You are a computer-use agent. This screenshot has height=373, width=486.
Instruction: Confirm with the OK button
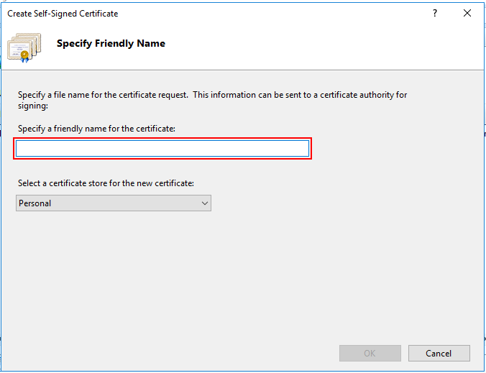click(370, 354)
